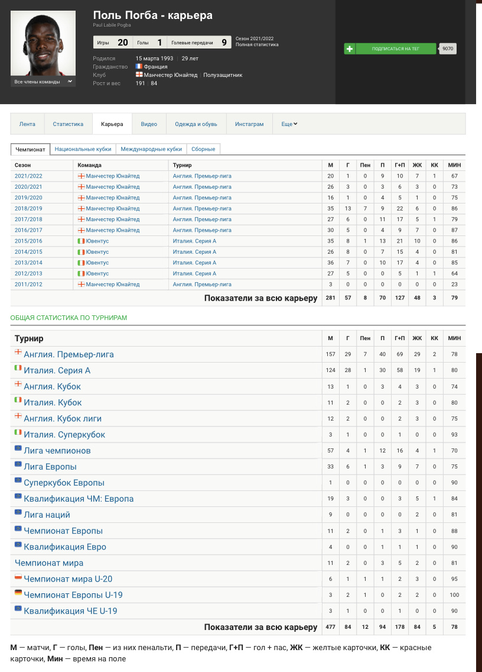Viewport: 482px width, 672px height.
Task: Click Italy flag in 2012/2013 season row
Action: coord(81,273)
